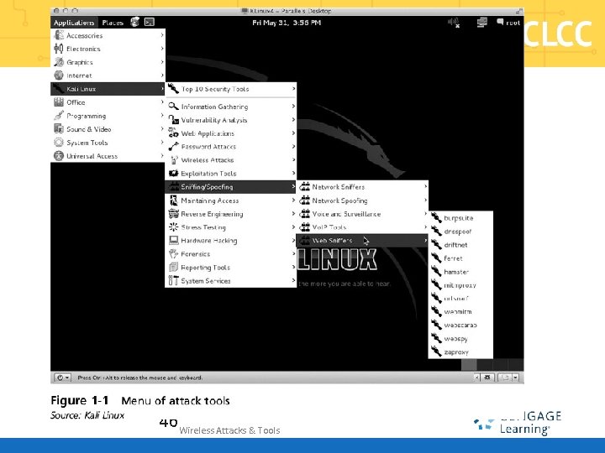Launch hamster from Web Sniffers list
Screen dimensions: 605x453
click(x=460, y=272)
